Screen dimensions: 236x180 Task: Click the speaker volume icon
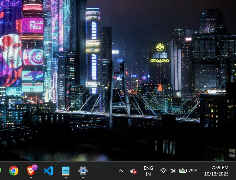173,171
